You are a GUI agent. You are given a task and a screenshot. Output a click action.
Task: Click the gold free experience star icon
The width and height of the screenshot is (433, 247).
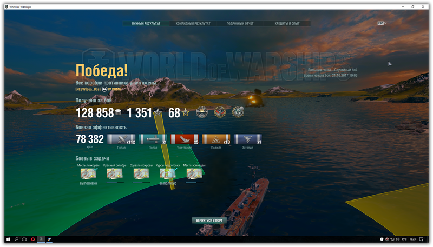[x=186, y=112]
